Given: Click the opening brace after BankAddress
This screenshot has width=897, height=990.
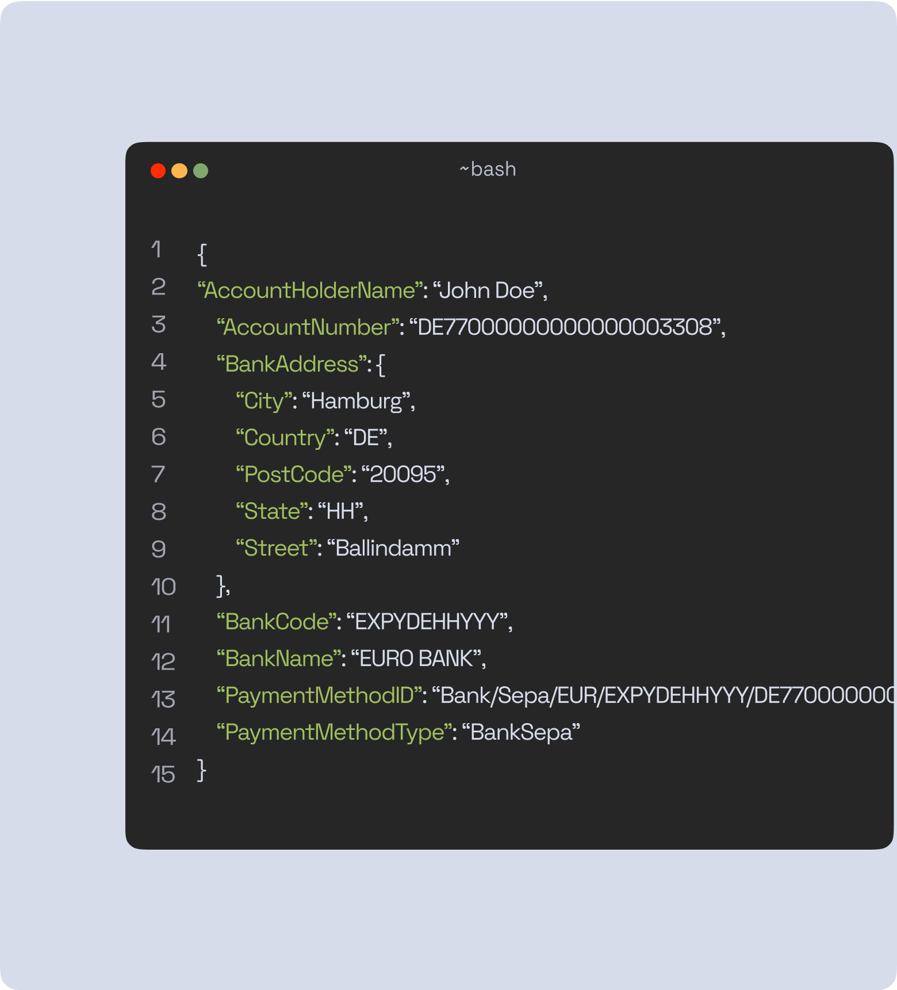Looking at the screenshot, I should click(x=381, y=365).
